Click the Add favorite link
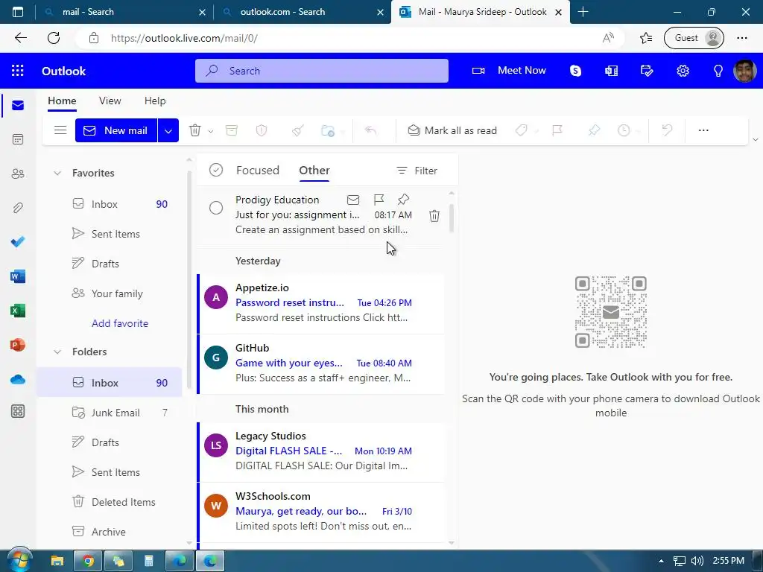Screen dimensions: 763x572 point(120,323)
